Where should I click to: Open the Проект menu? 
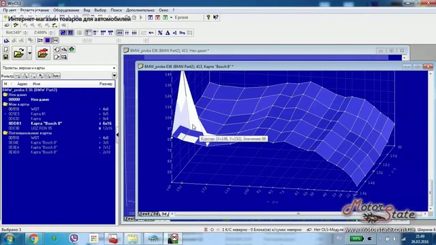click(x=10, y=10)
